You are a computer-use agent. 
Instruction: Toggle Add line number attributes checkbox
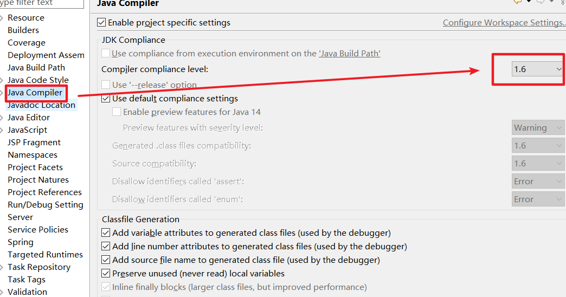click(106, 247)
